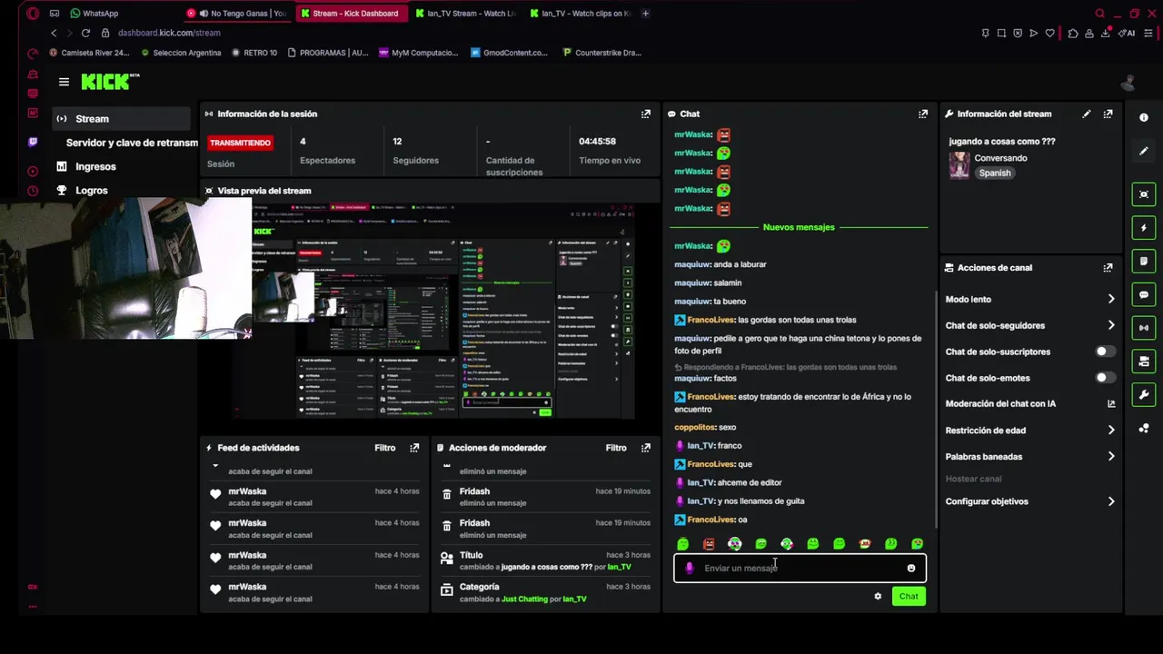Insert the red angry face emote

pos(709,544)
